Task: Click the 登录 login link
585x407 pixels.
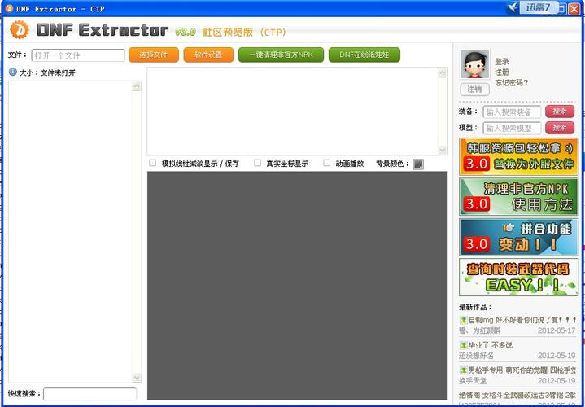Action: pyautogui.click(x=502, y=62)
